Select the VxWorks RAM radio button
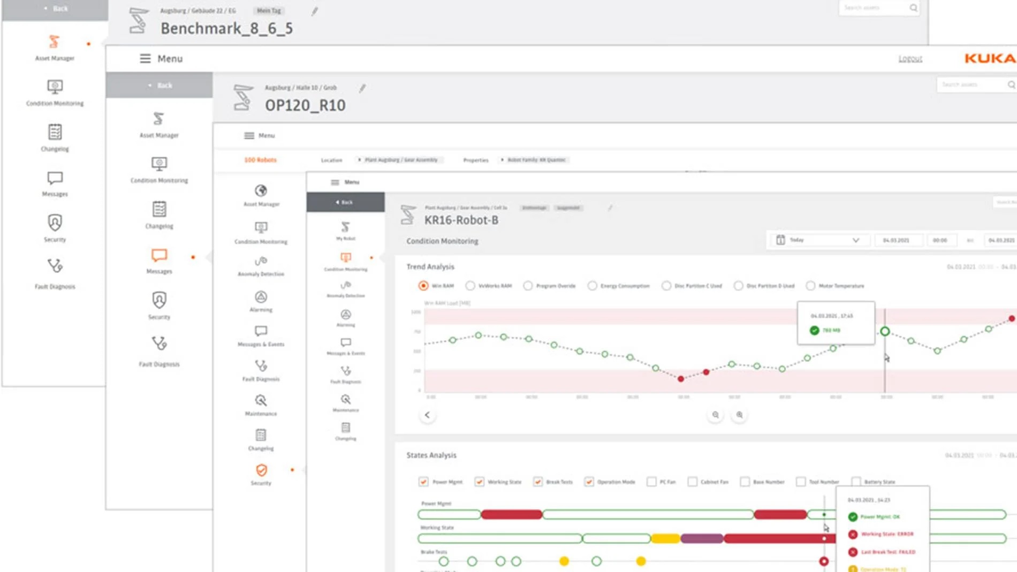The height and width of the screenshot is (572, 1017). [x=470, y=286]
